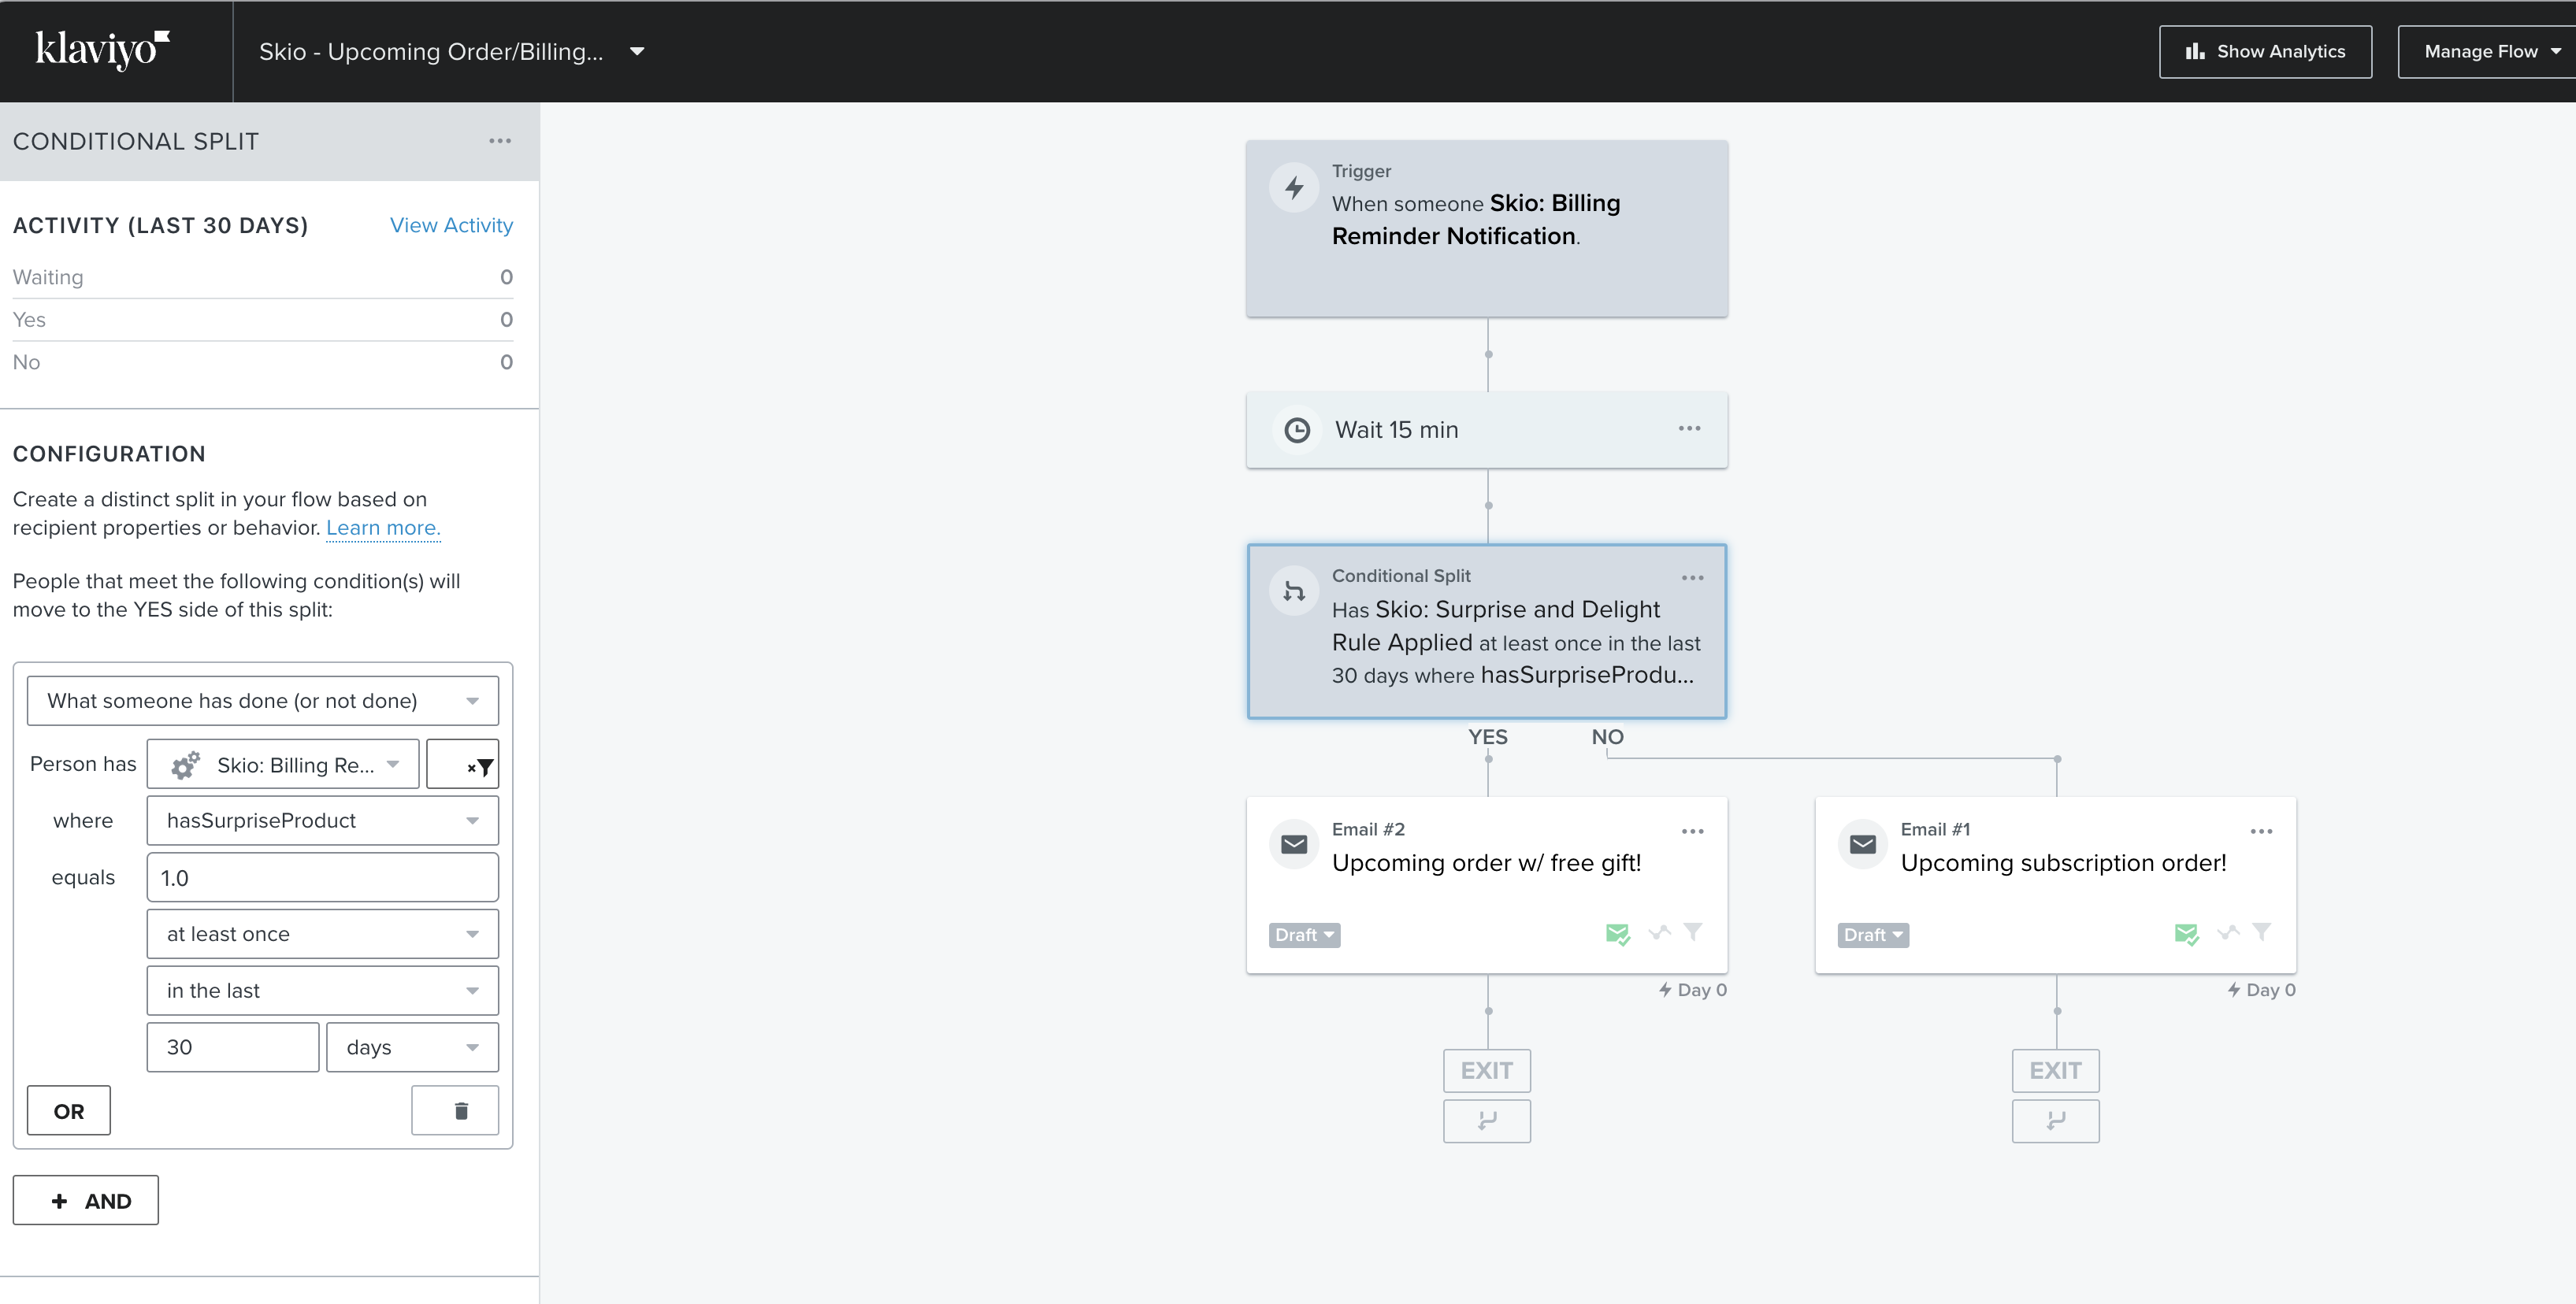Click the 30 days number field
This screenshot has width=2576, height=1304.
click(x=233, y=1047)
